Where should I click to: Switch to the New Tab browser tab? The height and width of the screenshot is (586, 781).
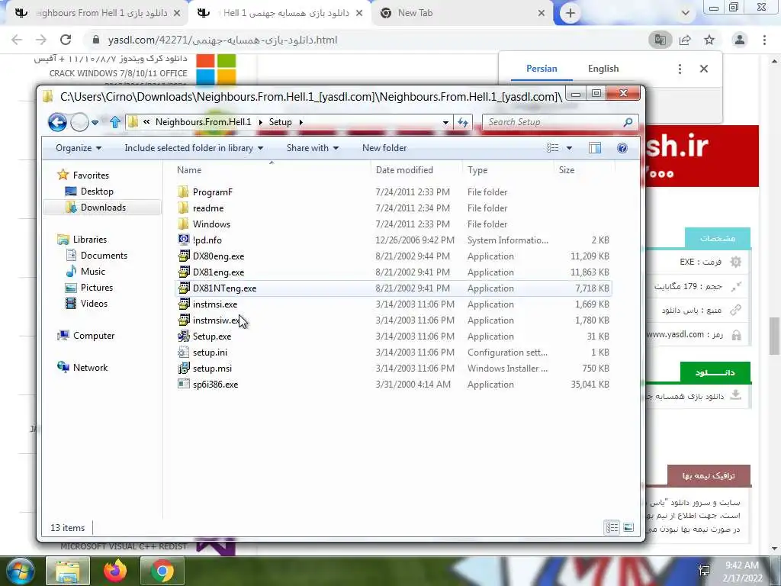[x=462, y=13]
